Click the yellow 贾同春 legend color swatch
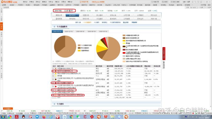This screenshot has height=119, width=212. pos(124,43)
